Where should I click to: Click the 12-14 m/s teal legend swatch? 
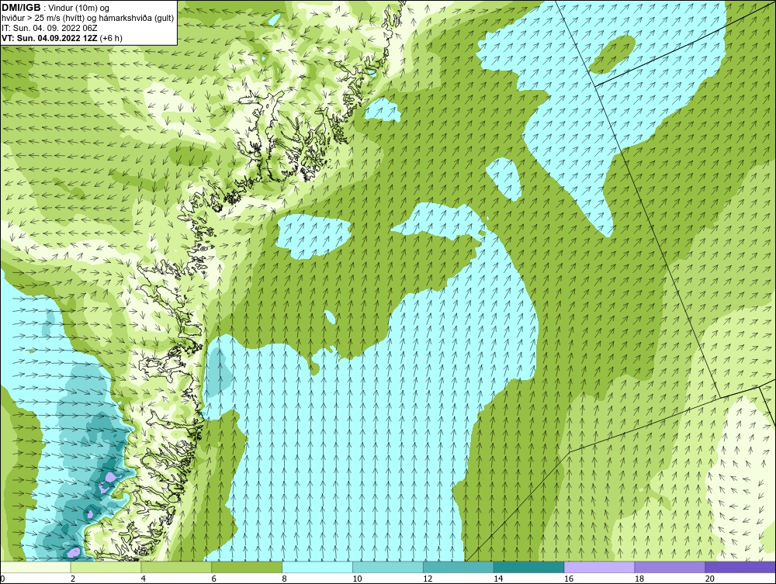pos(459,567)
